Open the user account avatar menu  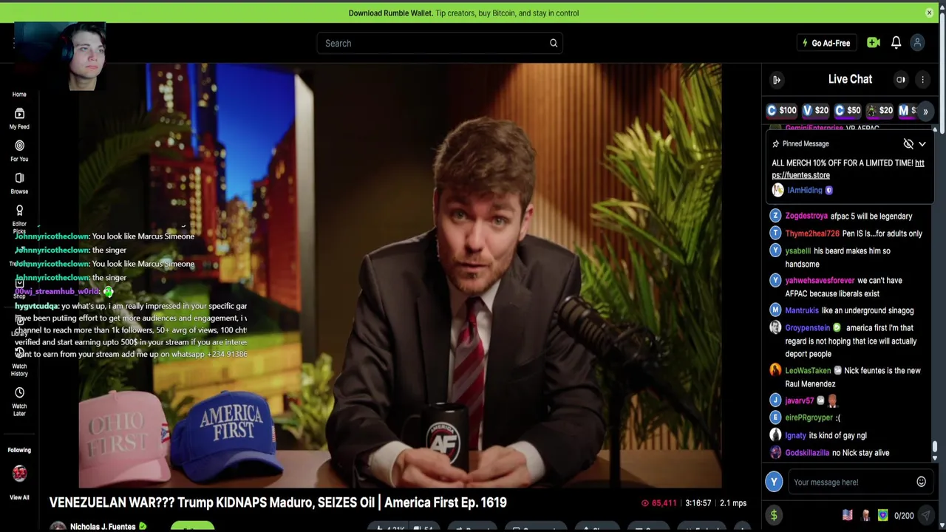click(x=917, y=43)
